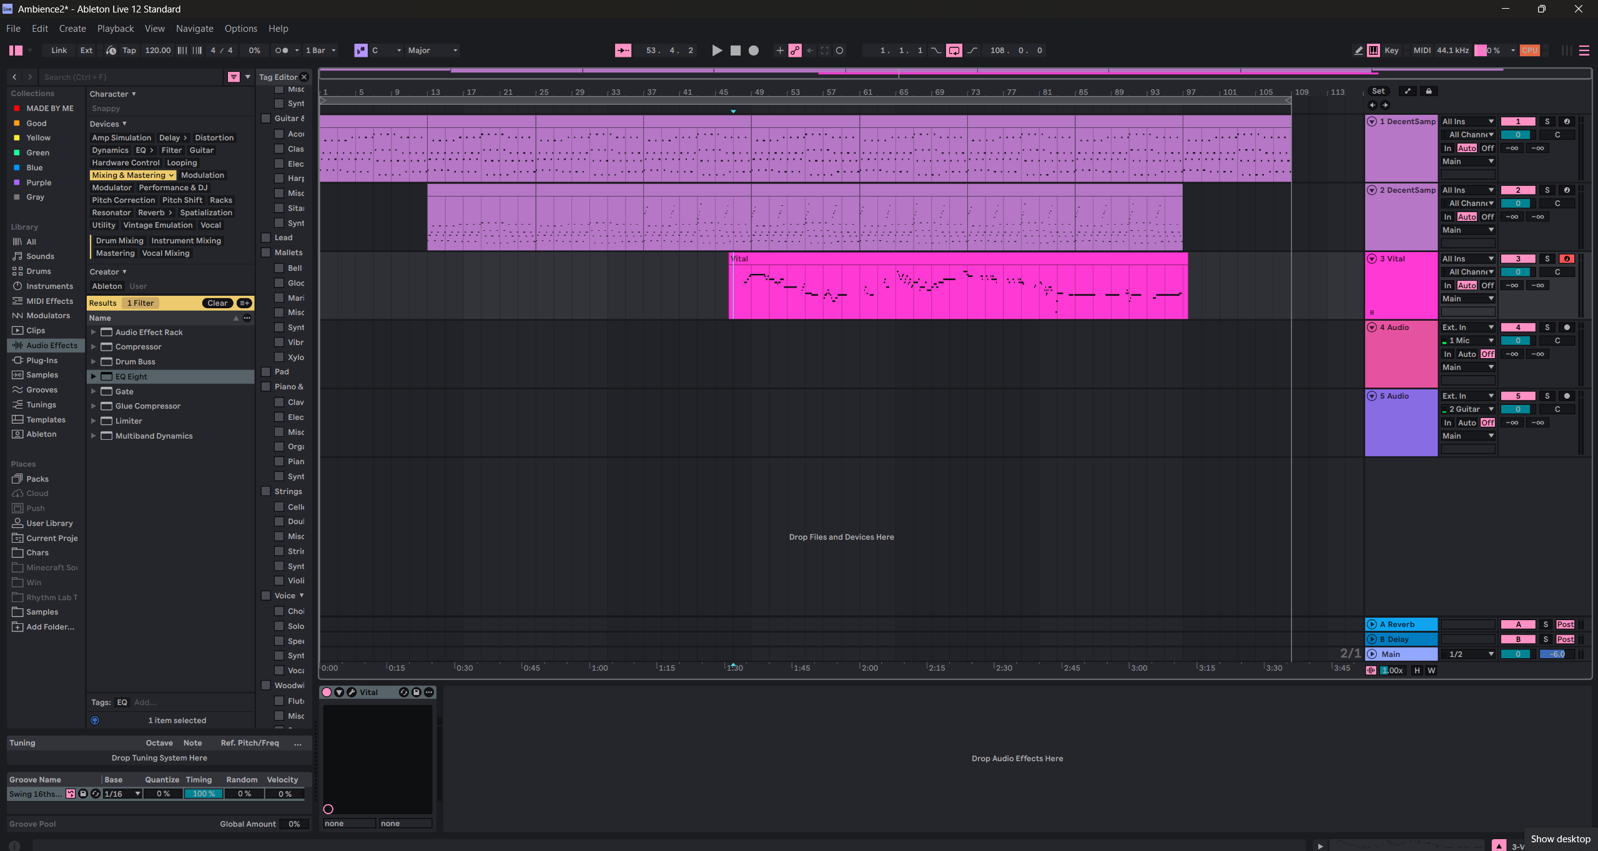Click the Tap tempo button
Image resolution: width=1598 pixels, height=851 pixels.
pos(129,51)
